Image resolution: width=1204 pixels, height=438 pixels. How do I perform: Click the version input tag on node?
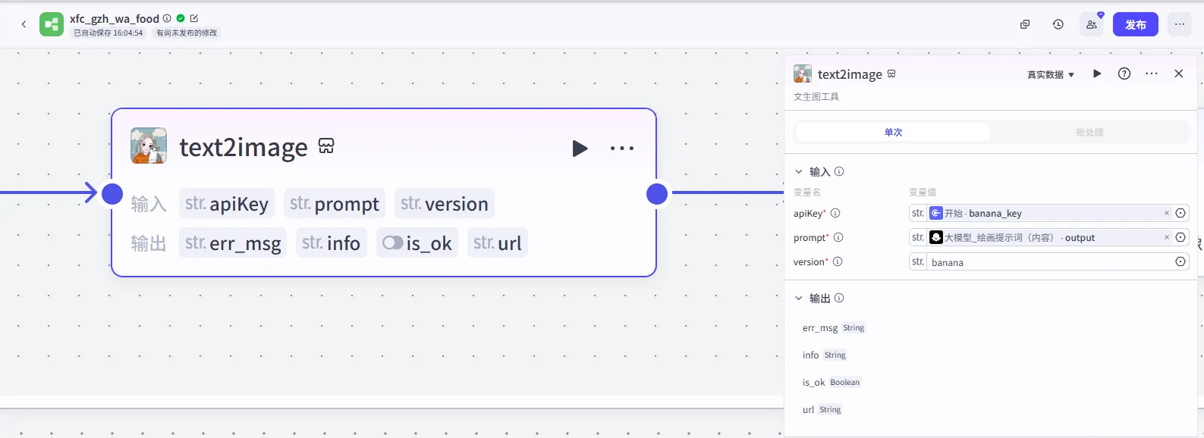coord(445,203)
